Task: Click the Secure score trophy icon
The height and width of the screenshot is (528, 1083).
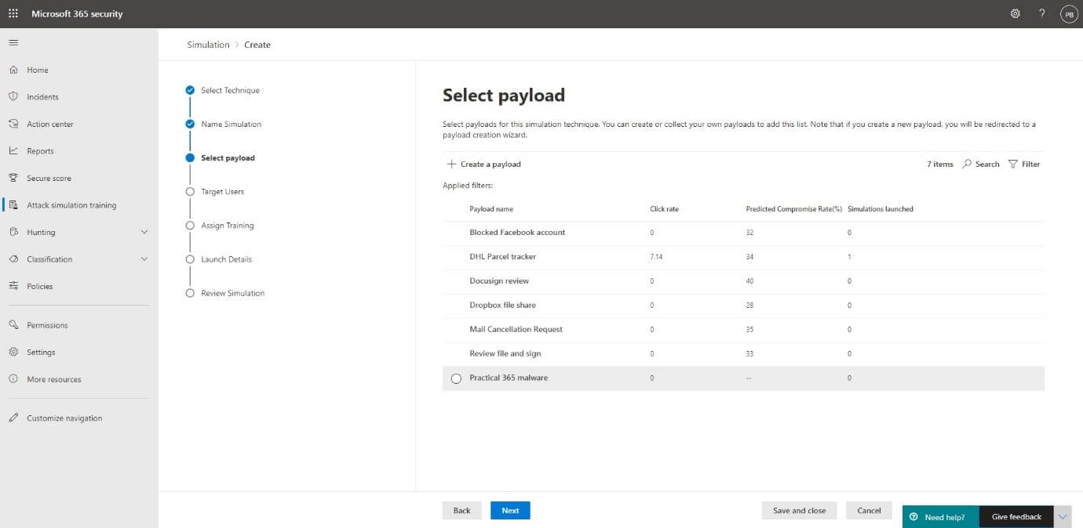Action: point(13,178)
